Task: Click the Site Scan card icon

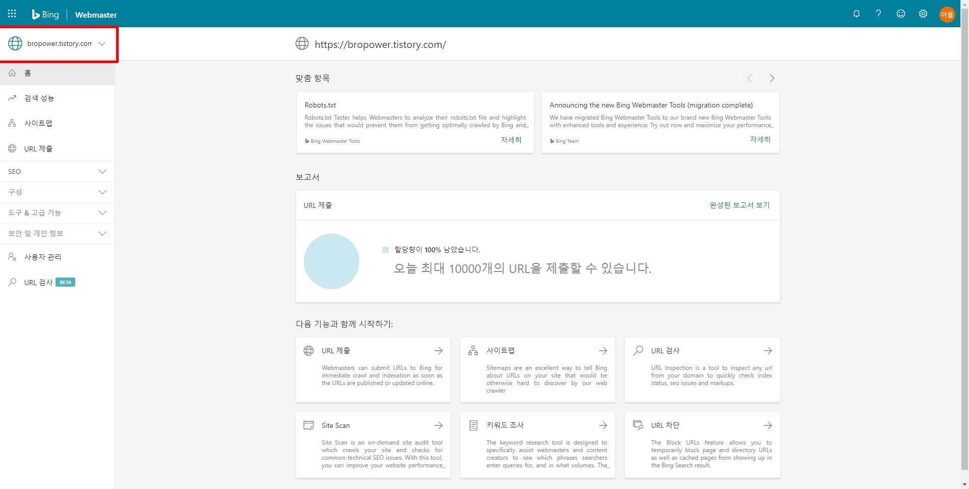Action: [x=308, y=425]
